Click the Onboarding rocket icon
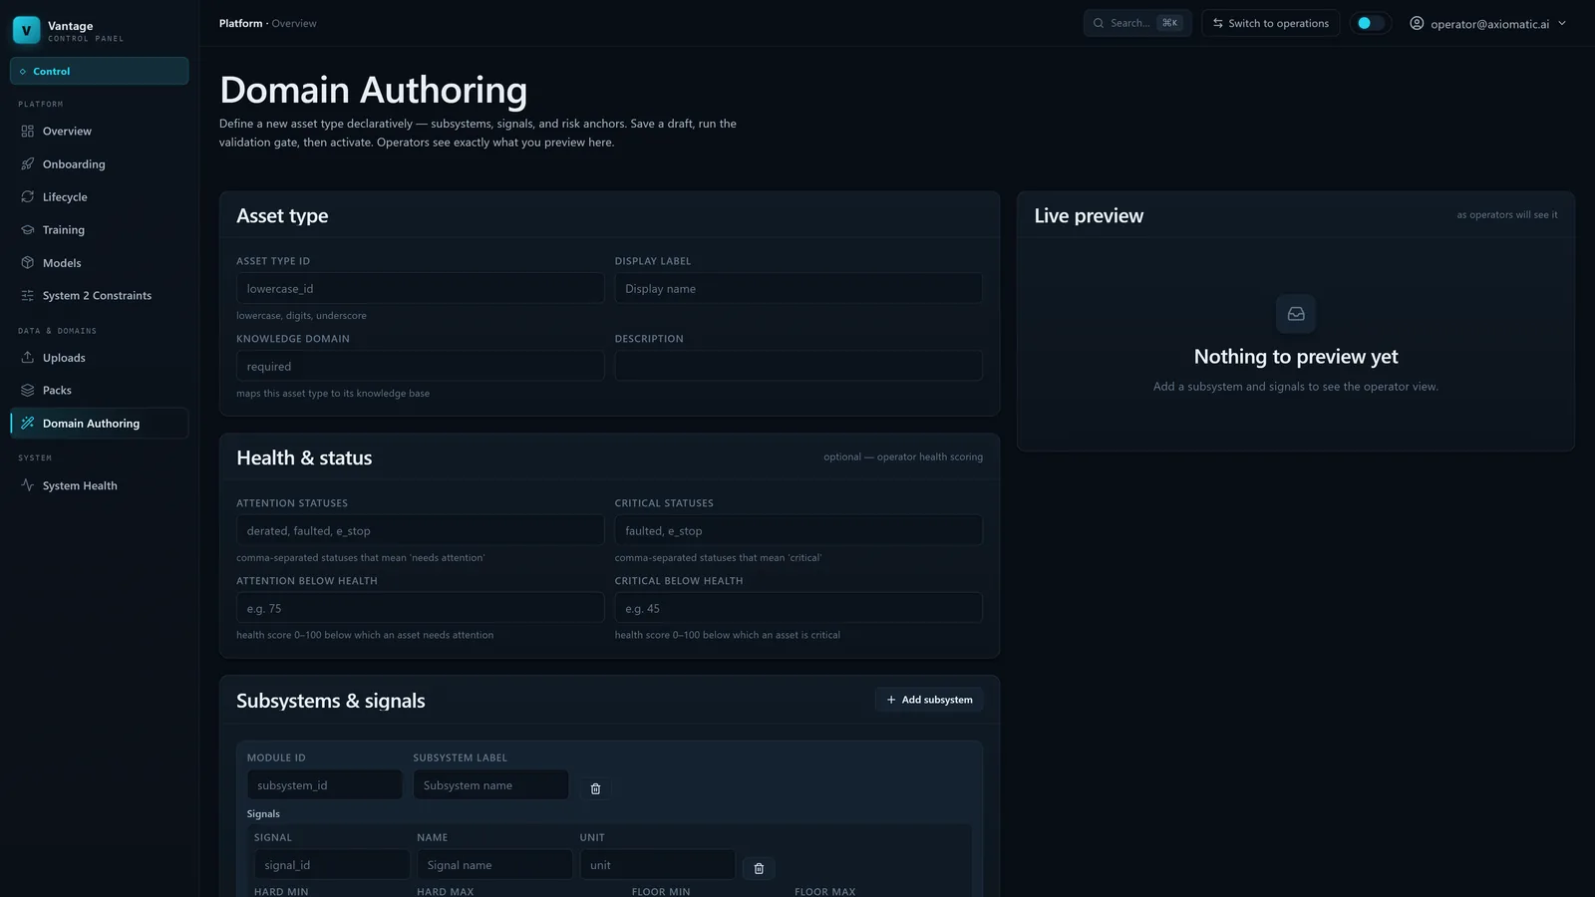This screenshot has height=897, width=1595. coord(28,163)
